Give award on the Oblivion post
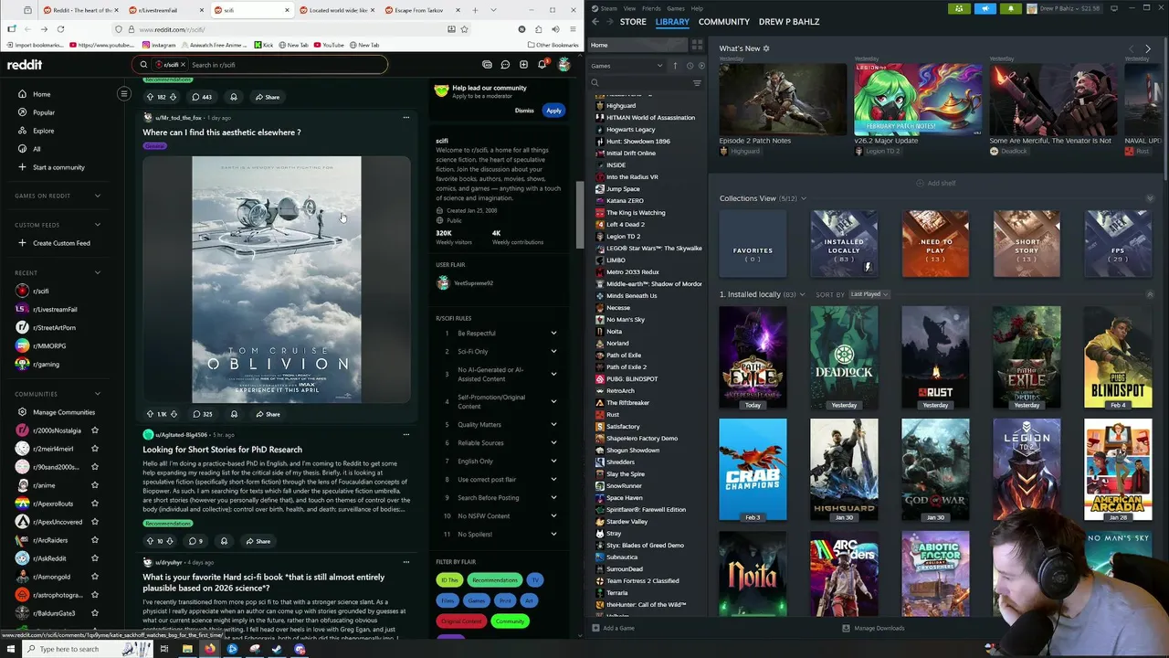1169x658 pixels. click(x=233, y=414)
